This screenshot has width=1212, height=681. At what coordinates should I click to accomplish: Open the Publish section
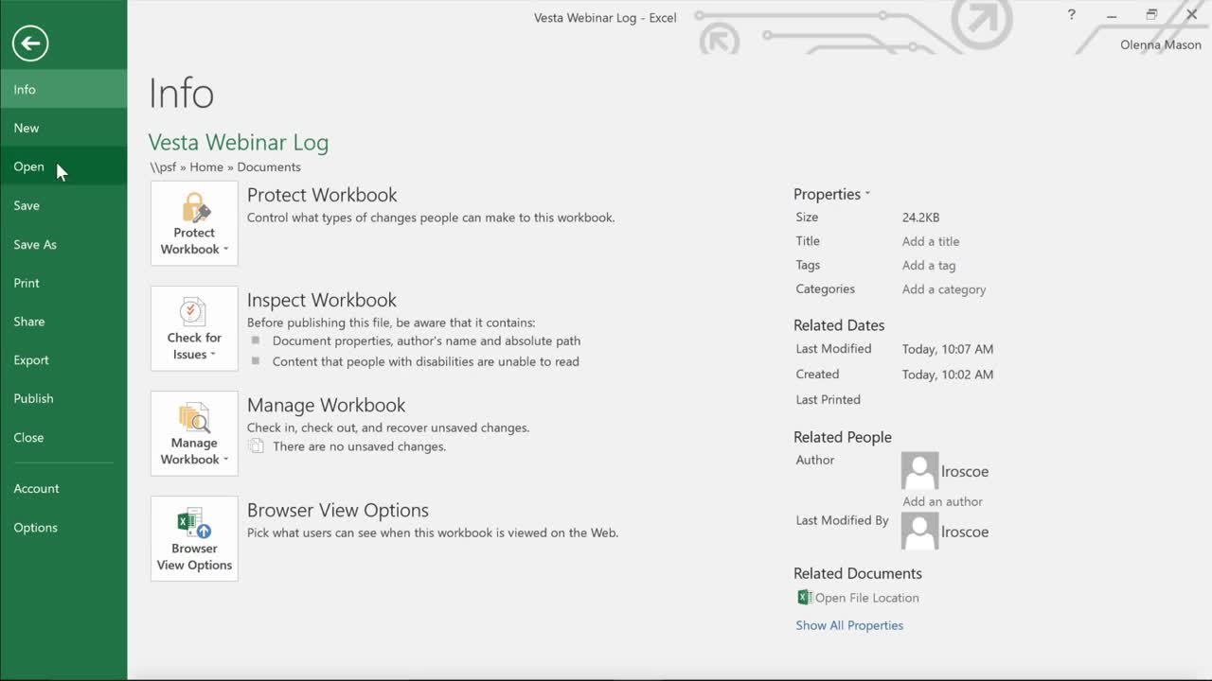63,399
